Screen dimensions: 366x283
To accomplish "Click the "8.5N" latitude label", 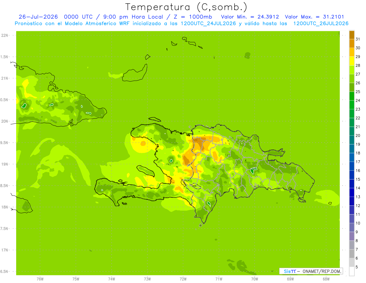I will coord(5,186).
